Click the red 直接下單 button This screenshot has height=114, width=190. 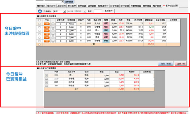[181, 64]
